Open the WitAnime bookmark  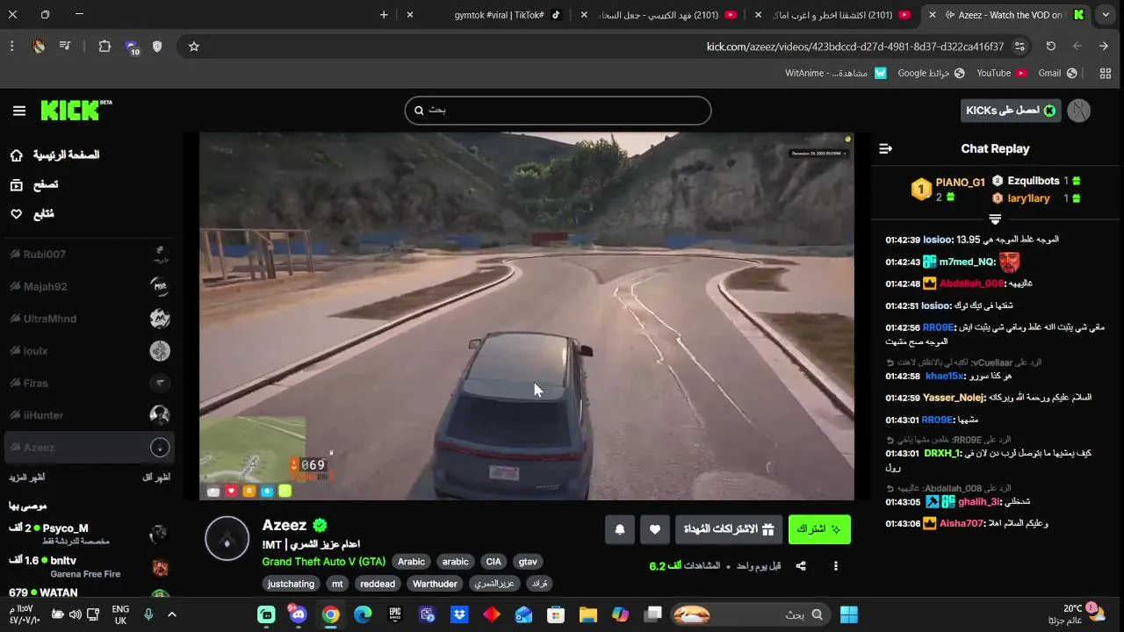(836, 74)
